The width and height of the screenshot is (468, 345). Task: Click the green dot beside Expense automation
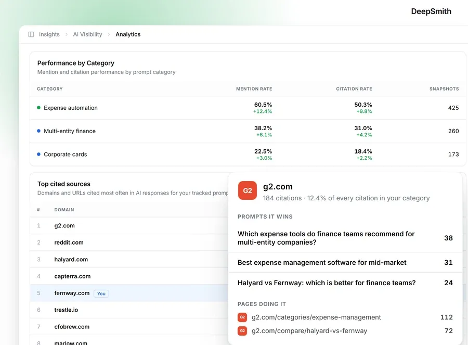click(38, 108)
